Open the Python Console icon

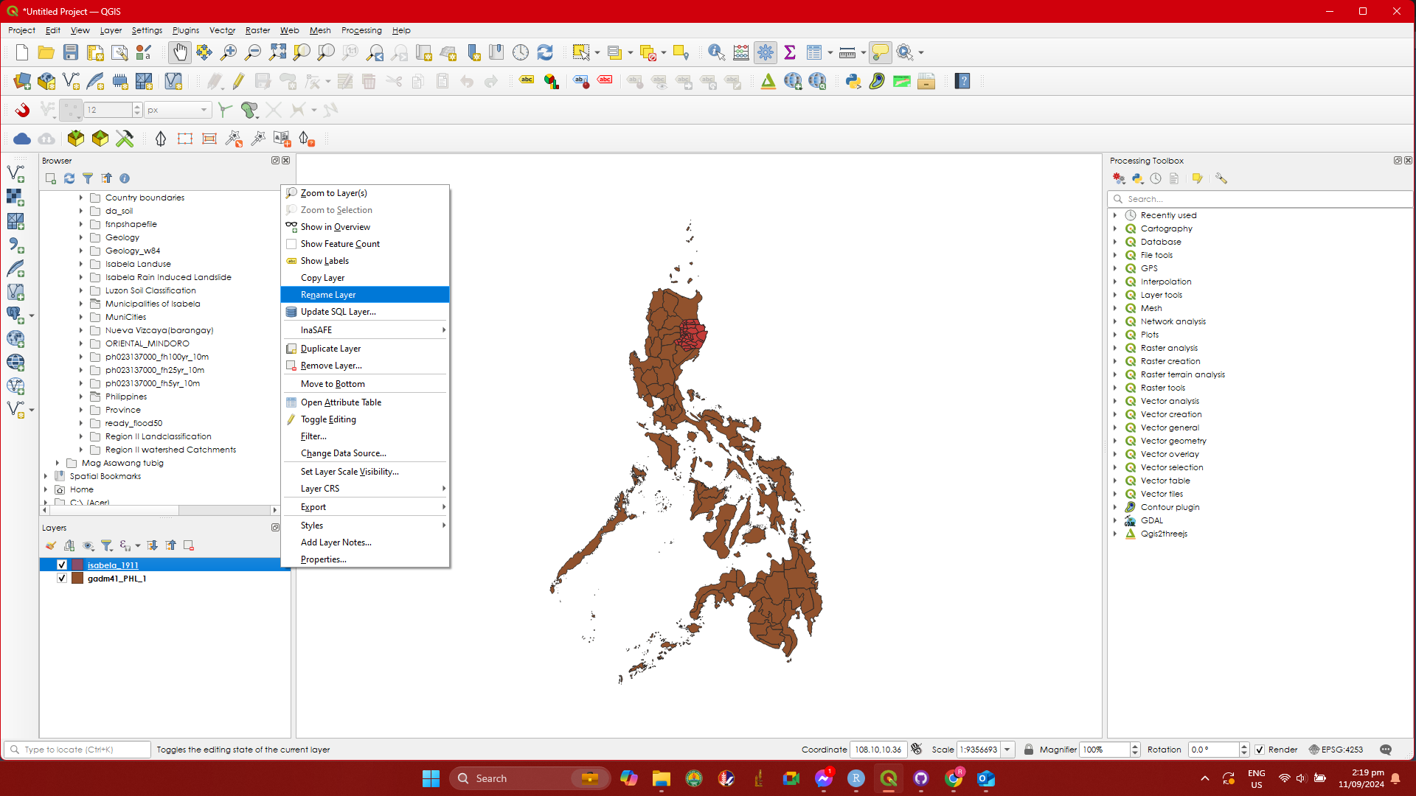pos(853,81)
